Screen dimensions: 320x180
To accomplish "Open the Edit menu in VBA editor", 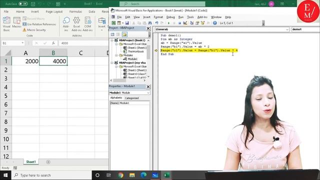I will pyautogui.click(x=127, y=17).
